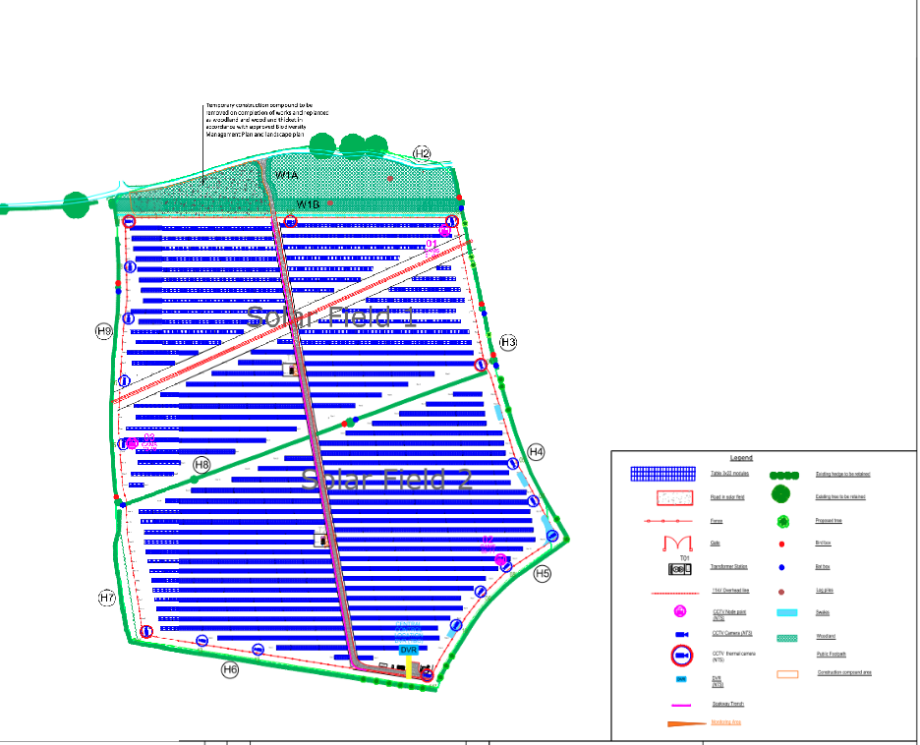Click the Swales cyan swatch in legend
This screenshot has height=745, width=920.
coord(784,613)
